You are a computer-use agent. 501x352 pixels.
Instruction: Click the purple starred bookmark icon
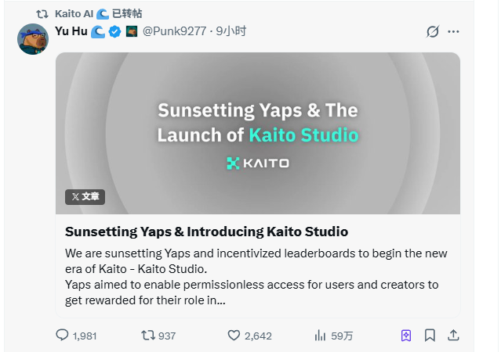406,335
